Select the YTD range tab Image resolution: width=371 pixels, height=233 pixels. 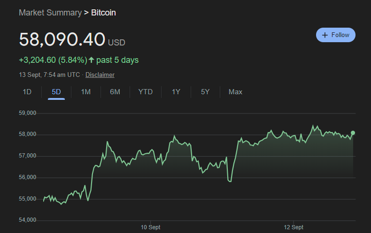(146, 92)
